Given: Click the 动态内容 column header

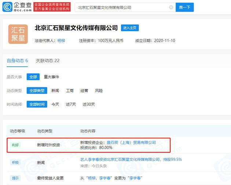Looking at the screenshot, I should click(88, 131).
